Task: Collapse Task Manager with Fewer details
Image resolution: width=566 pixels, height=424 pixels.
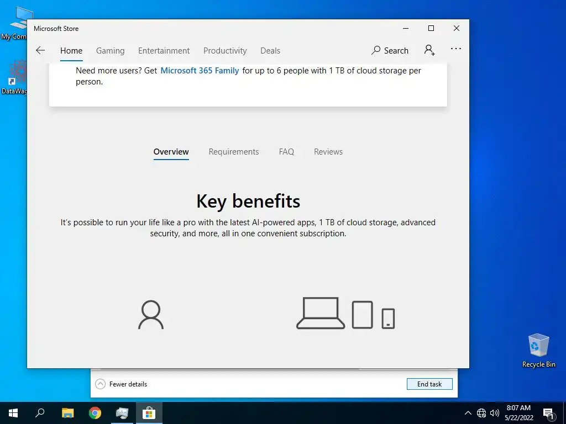Action: click(121, 384)
